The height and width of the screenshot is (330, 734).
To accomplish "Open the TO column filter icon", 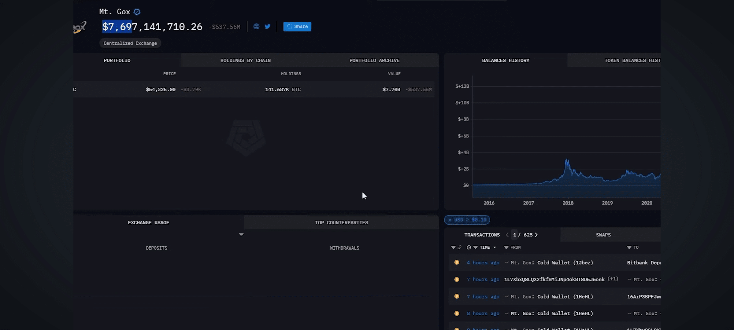I will 629,247.
